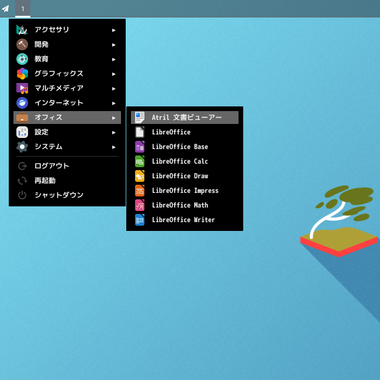The width and height of the screenshot is (380, 380).
Task: Click the blue LibreOffice Writer icon
Action: pyautogui.click(x=140, y=220)
